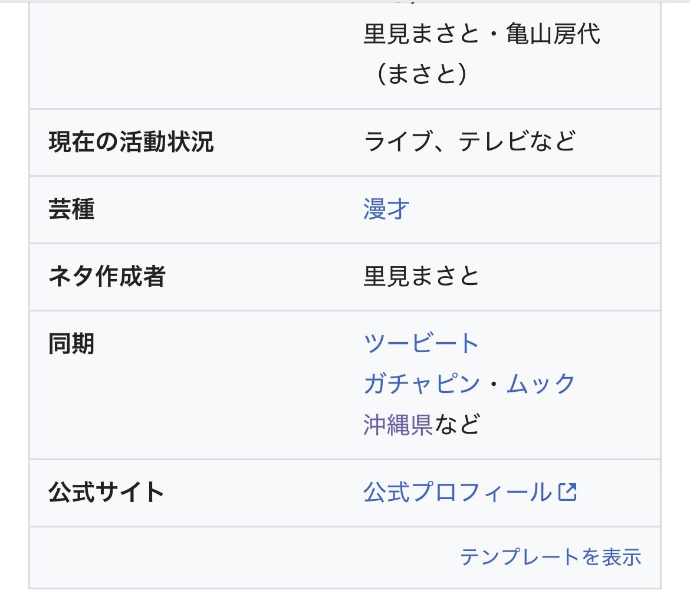Image resolution: width=690 pixels, height=600 pixels.
Task: Click テンプレートを表示 link
Action: 550,557
